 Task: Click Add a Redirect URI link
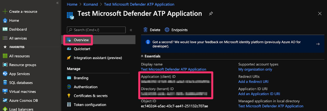coord(253,82)
